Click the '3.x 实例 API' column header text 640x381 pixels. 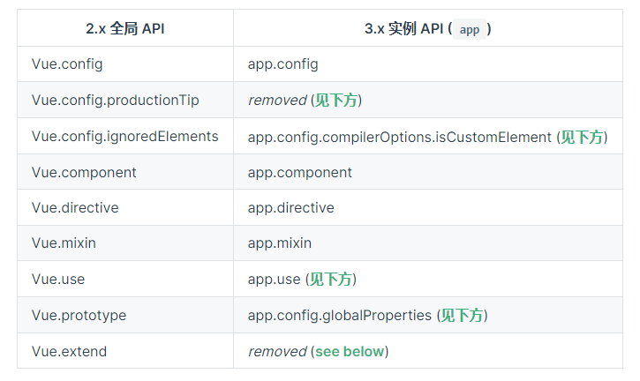[x=403, y=28]
